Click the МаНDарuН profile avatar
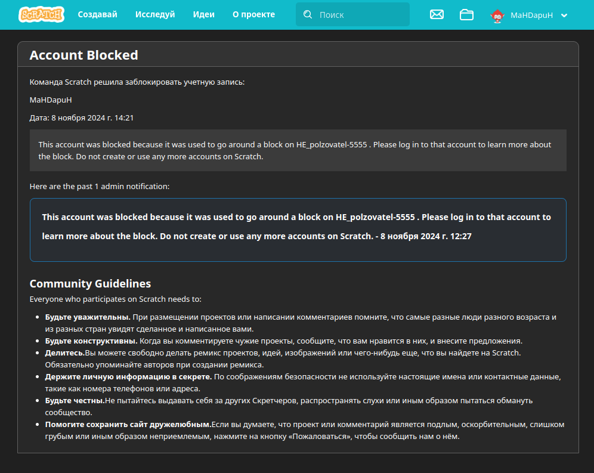Image resolution: width=594 pixels, height=473 pixels. click(x=497, y=16)
